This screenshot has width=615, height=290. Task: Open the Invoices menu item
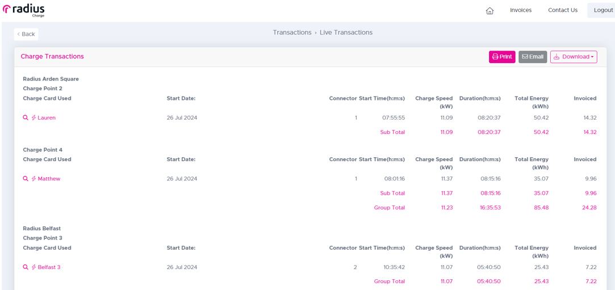click(521, 10)
